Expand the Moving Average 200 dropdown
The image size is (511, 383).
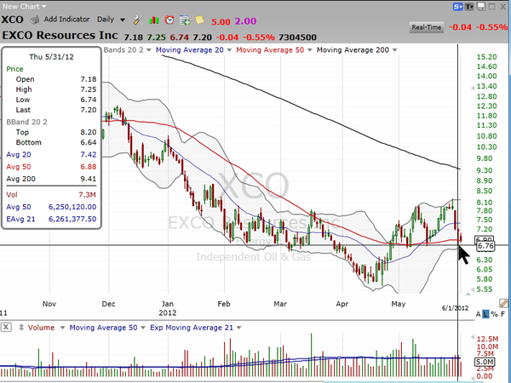pyautogui.click(x=394, y=50)
